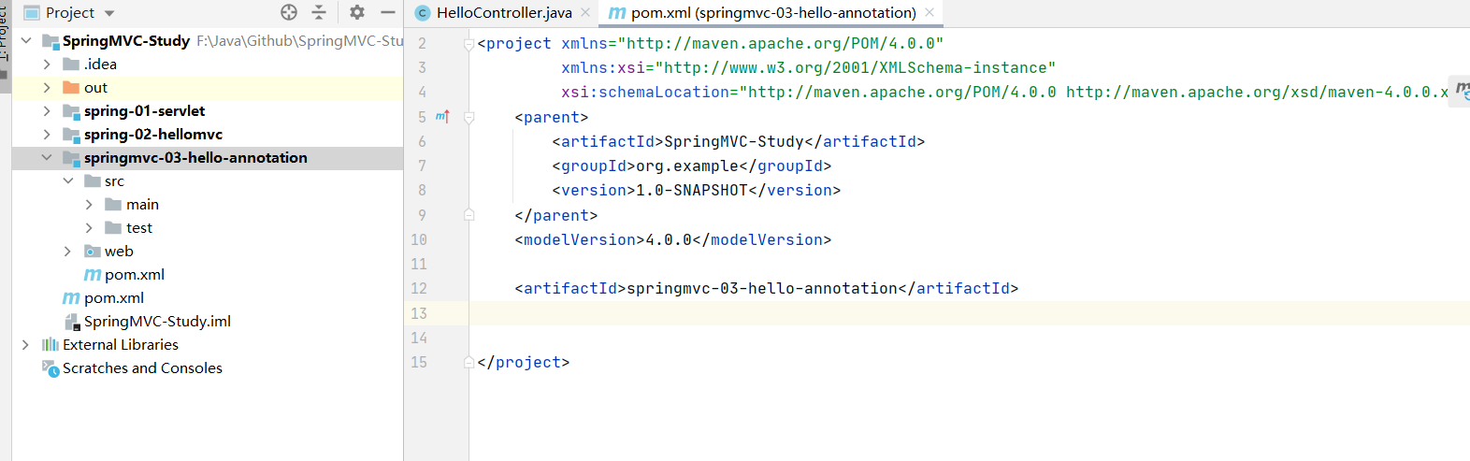This screenshot has height=461, width=1470.
Task: Collapse the springmvc-03-hello-annotation module
Action: [x=47, y=158]
